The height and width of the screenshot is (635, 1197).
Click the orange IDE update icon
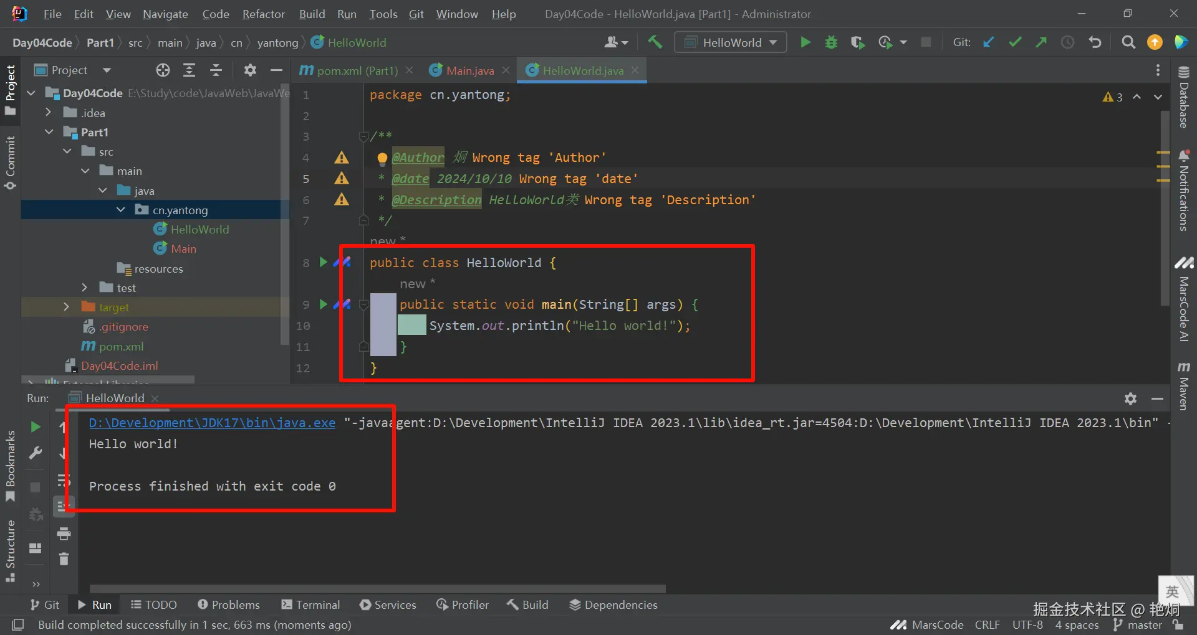[x=1155, y=42]
